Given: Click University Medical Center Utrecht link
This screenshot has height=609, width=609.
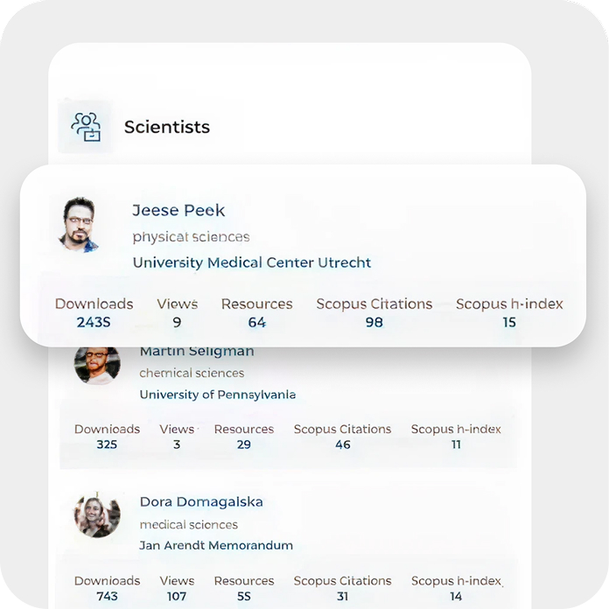Looking at the screenshot, I should [252, 262].
